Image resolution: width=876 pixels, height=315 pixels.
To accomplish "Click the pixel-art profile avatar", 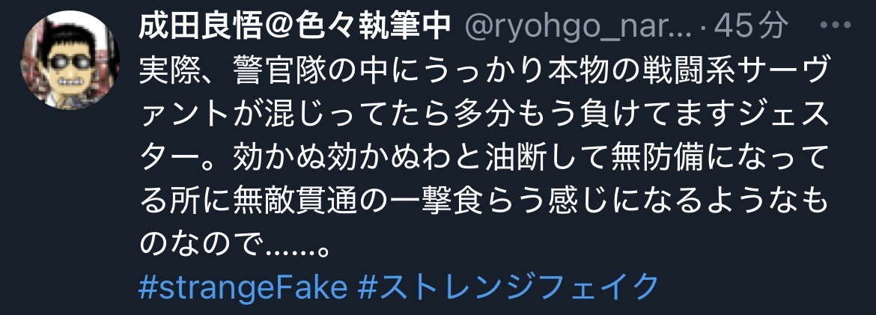I will click(70, 60).
